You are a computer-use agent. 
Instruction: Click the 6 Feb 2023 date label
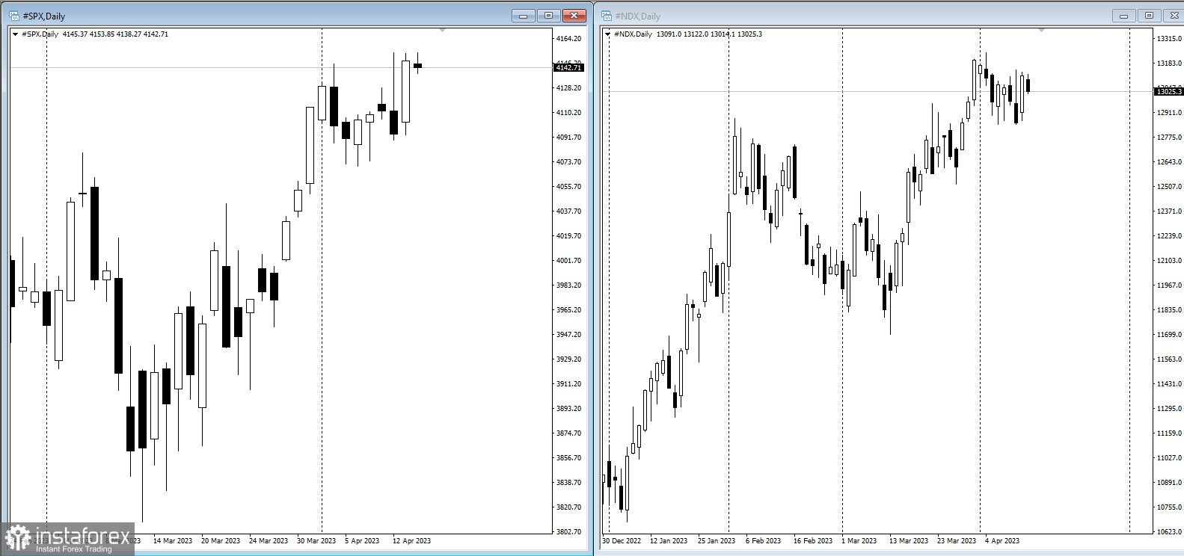(x=763, y=541)
